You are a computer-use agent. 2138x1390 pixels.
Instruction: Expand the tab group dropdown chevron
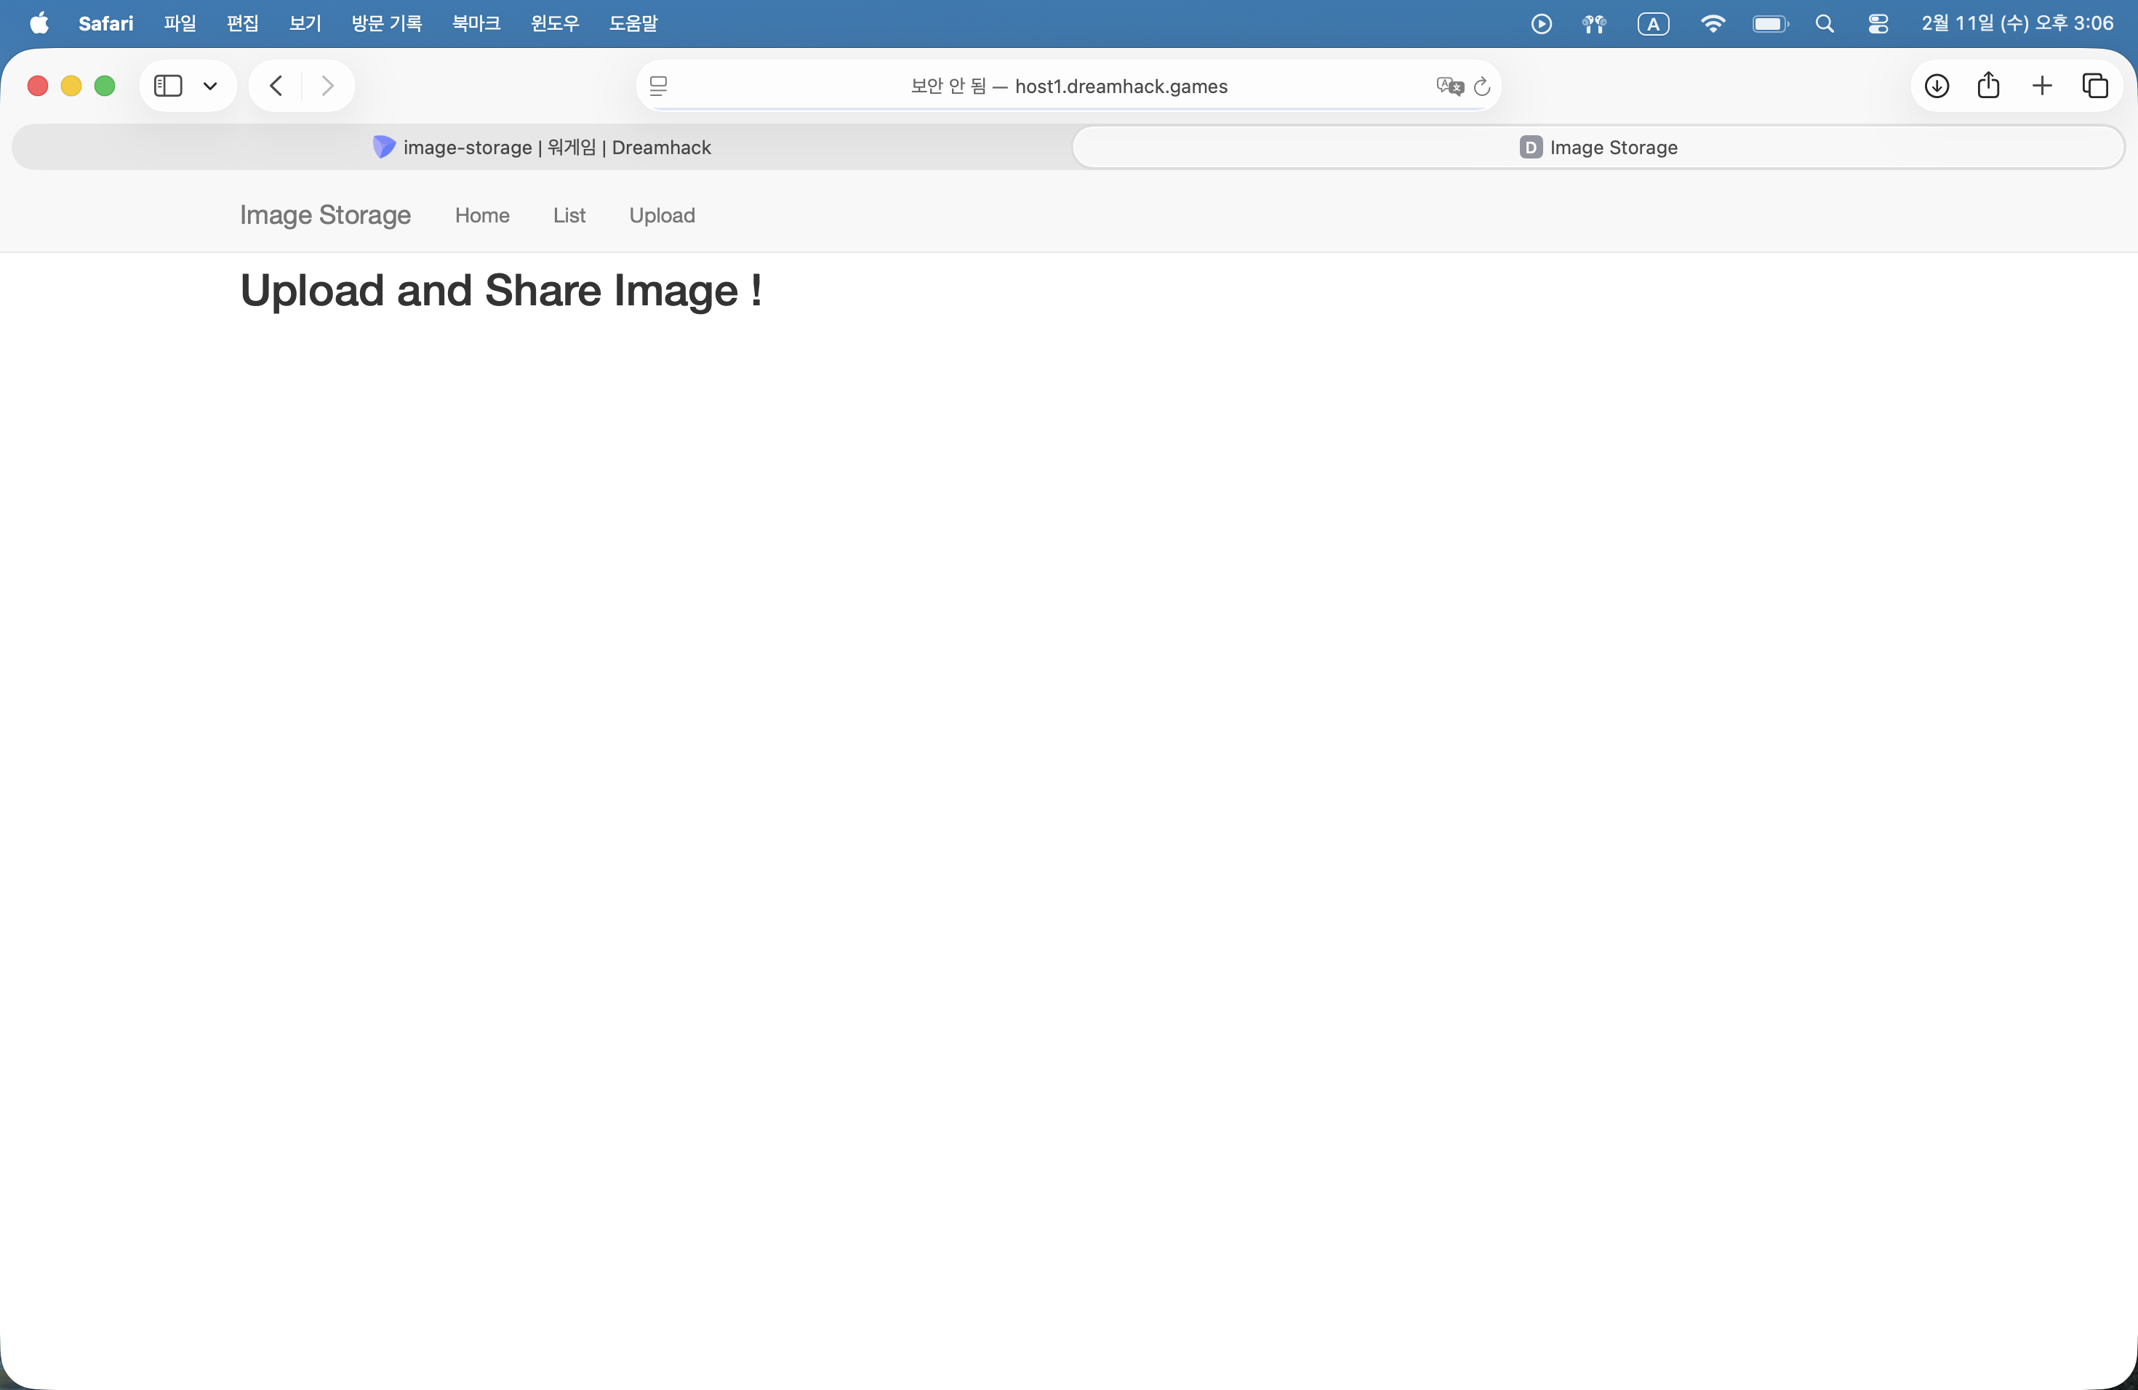(x=210, y=87)
